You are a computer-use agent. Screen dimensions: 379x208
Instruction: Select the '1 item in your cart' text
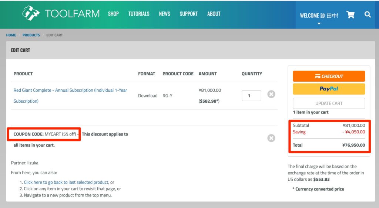pyautogui.click(x=311, y=112)
